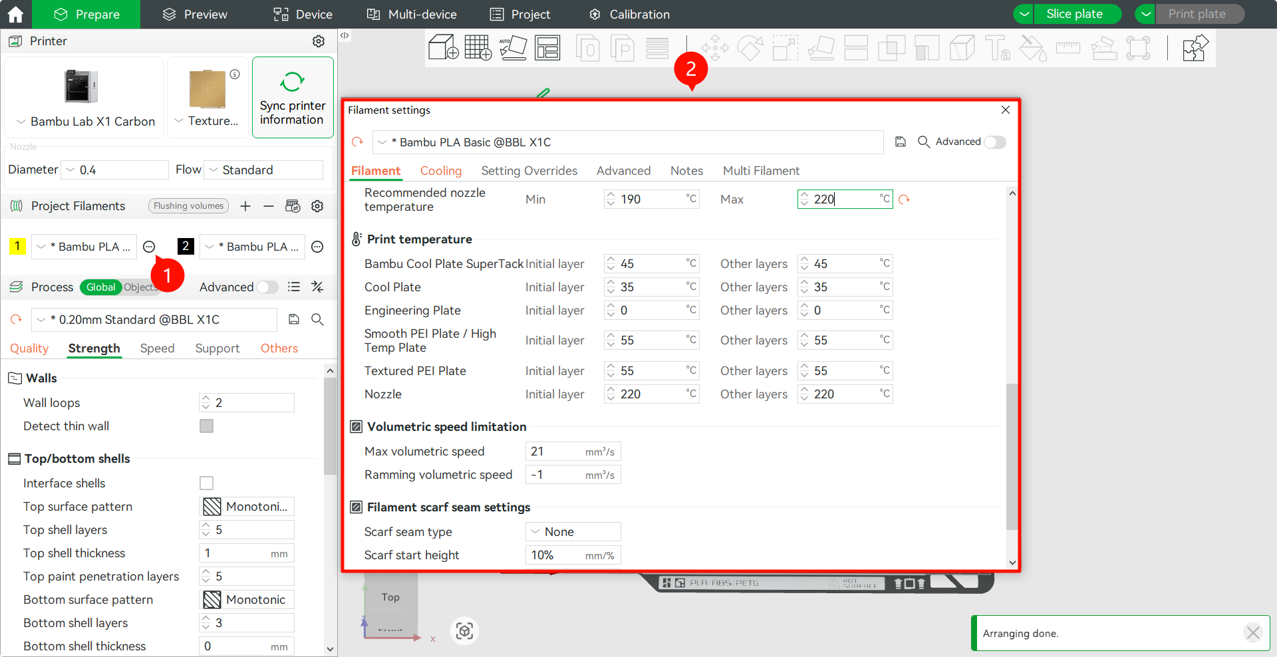The image size is (1277, 657).
Task: Add a filament with plus icon
Action: coord(245,206)
